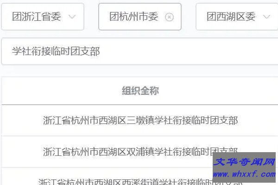Select the 团浙江省委 label text in first selector
The image size is (278, 185).
(x=37, y=17)
